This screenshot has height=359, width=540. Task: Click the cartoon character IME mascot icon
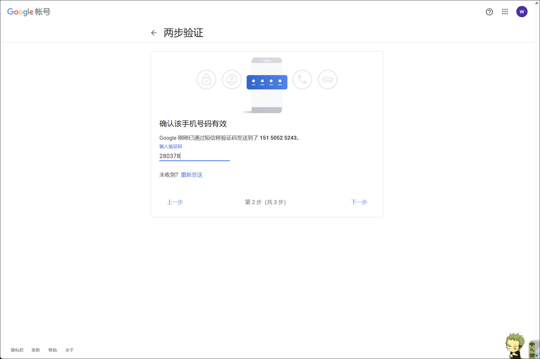(x=515, y=346)
